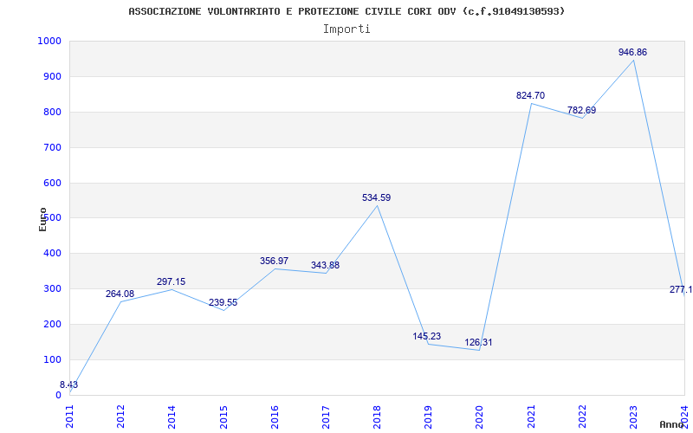This screenshot has height=433, width=693.
Task: Click x-axis year 2024
Action: click(x=685, y=417)
